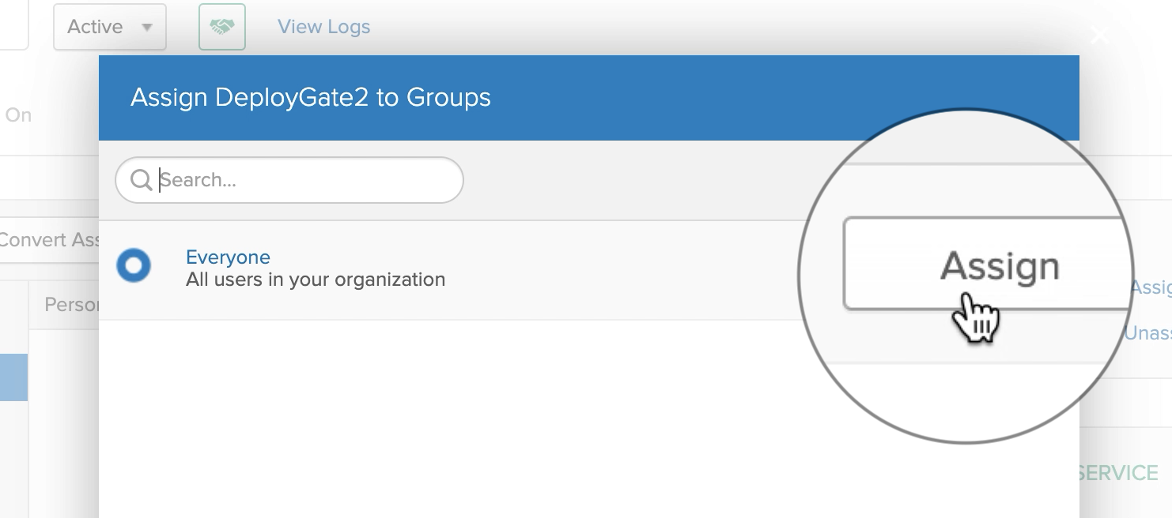The image size is (1172, 518).
Task: Click the magnifying glass search icon
Action: point(141,180)
